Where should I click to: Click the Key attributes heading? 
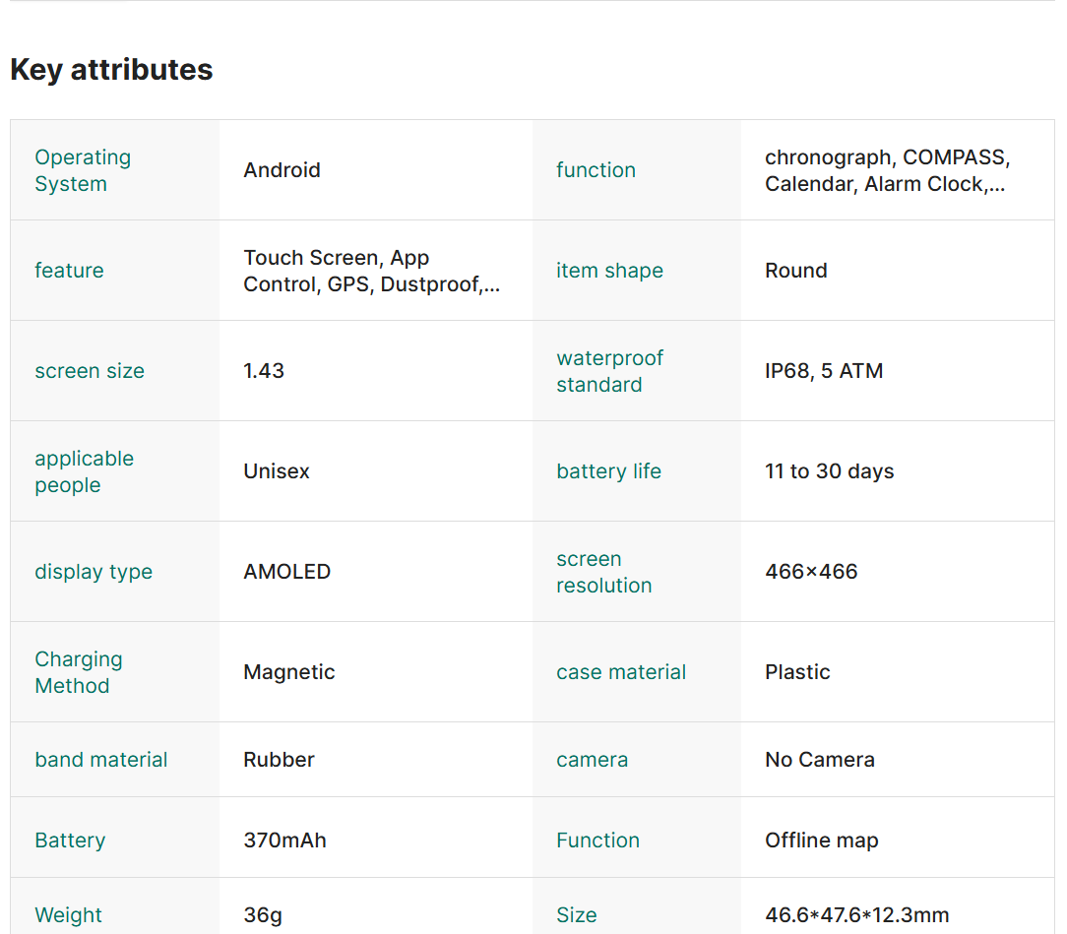[x=111, y=70]
